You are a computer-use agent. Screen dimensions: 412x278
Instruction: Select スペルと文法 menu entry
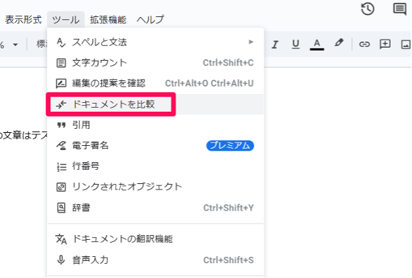(x=156, y=42)
